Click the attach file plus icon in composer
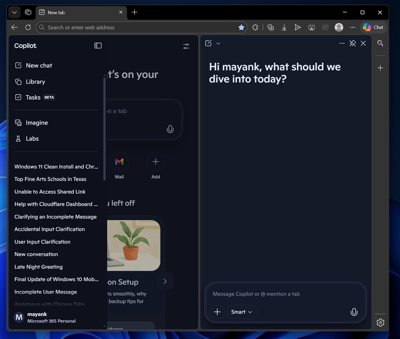The height and width of the screenshot is (339, 400). click(217, 312)
